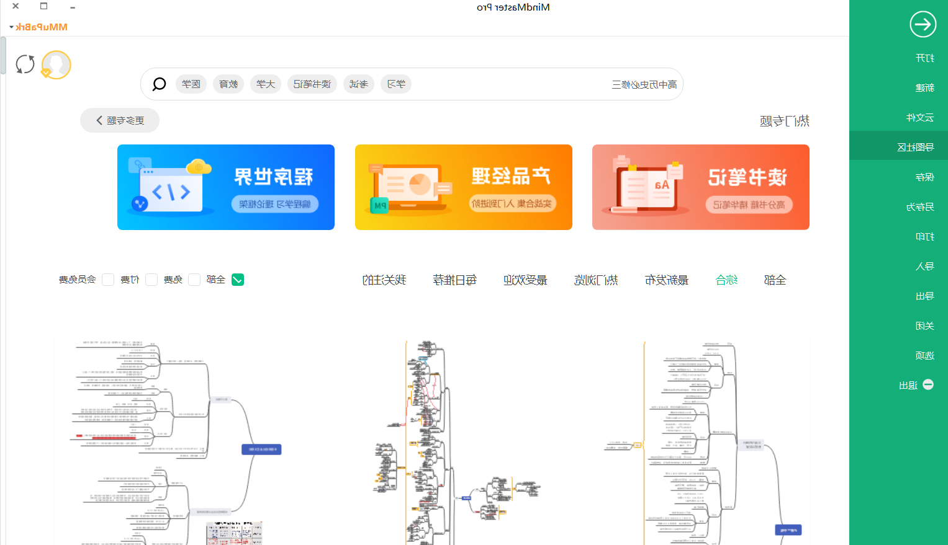Screen dimensions: 948x545
Task: Open the mind map thumbnail with the dark blue root node at its bottom edge
Action: click(703, 442)
